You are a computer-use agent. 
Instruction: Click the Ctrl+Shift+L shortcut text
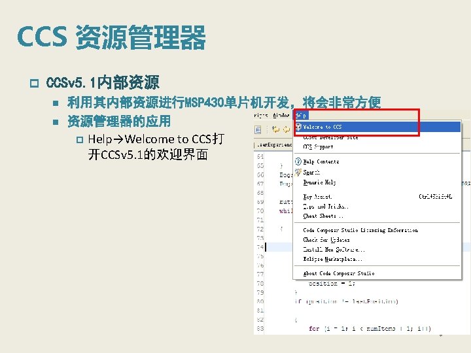(435, 197)
